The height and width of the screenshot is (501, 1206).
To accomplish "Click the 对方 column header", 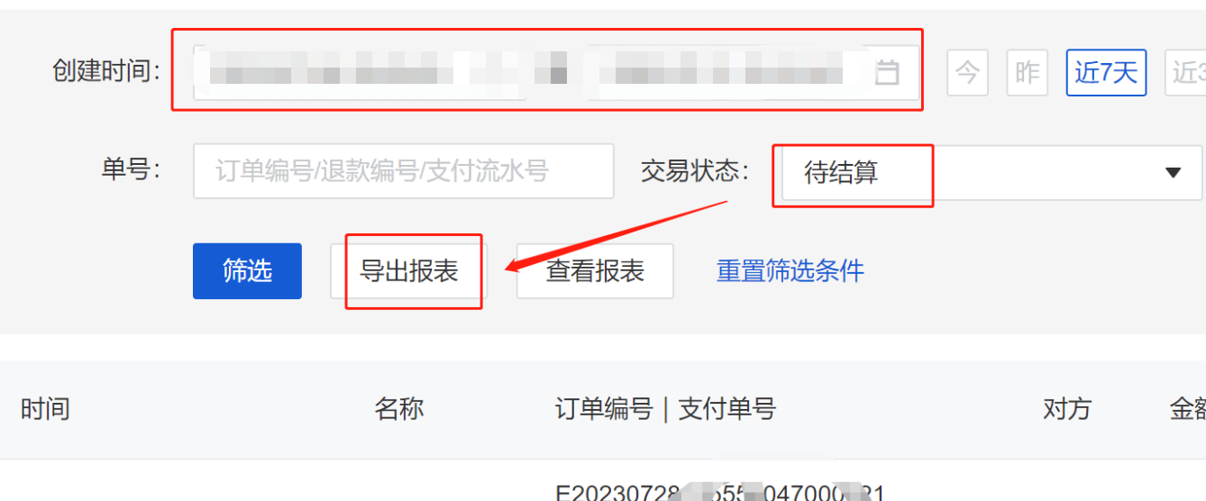I will pos(1067,409).
